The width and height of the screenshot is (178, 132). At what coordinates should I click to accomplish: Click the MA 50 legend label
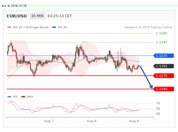tap(62, 27)
